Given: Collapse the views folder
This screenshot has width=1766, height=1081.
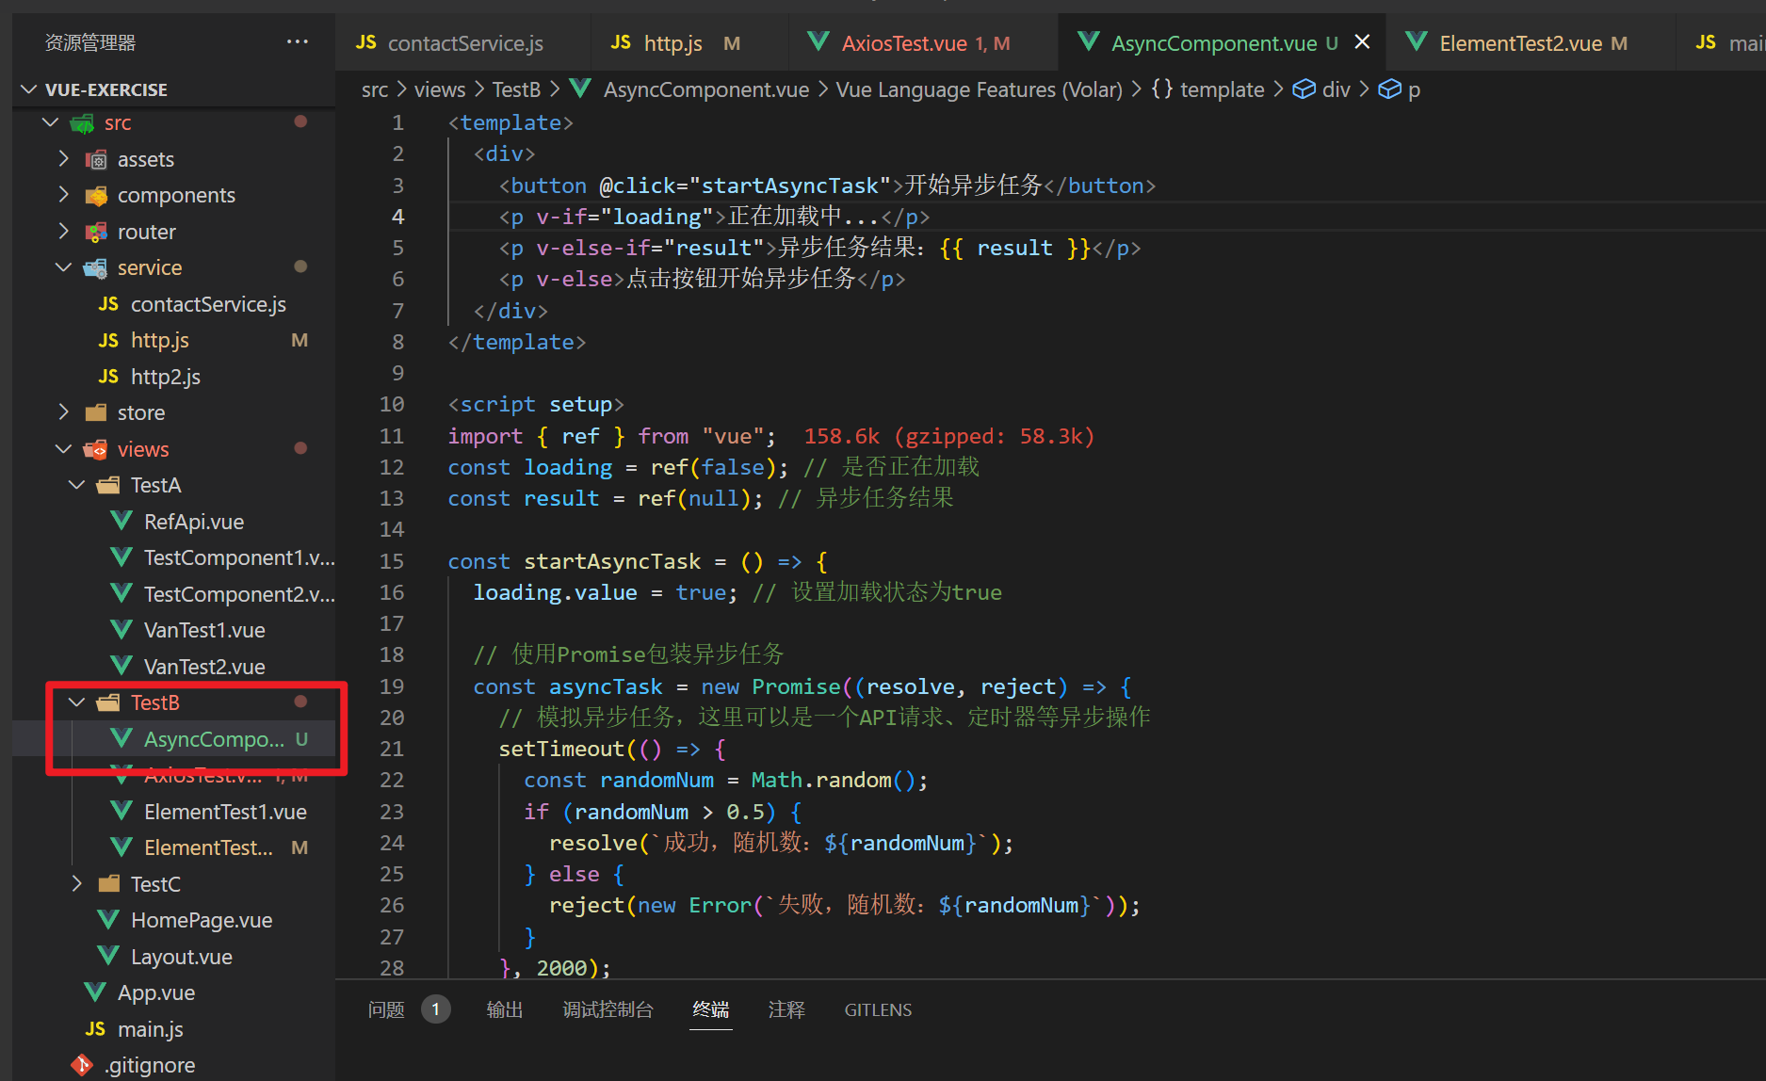Looking at the screenshot, I should [x=64, y=449].
